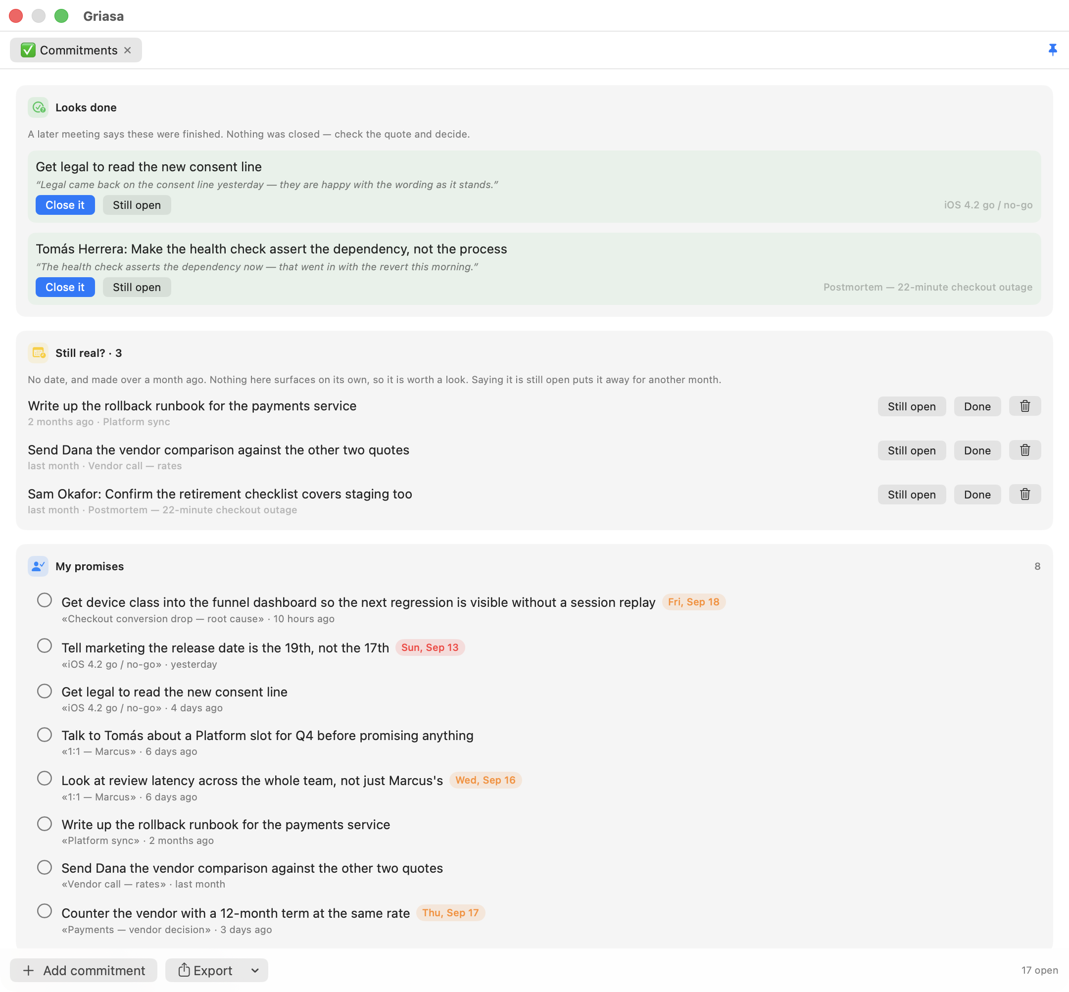The image size is (1069, 992).
Task: Check off rollback runbook in My promises
Action: coord(45,823)
